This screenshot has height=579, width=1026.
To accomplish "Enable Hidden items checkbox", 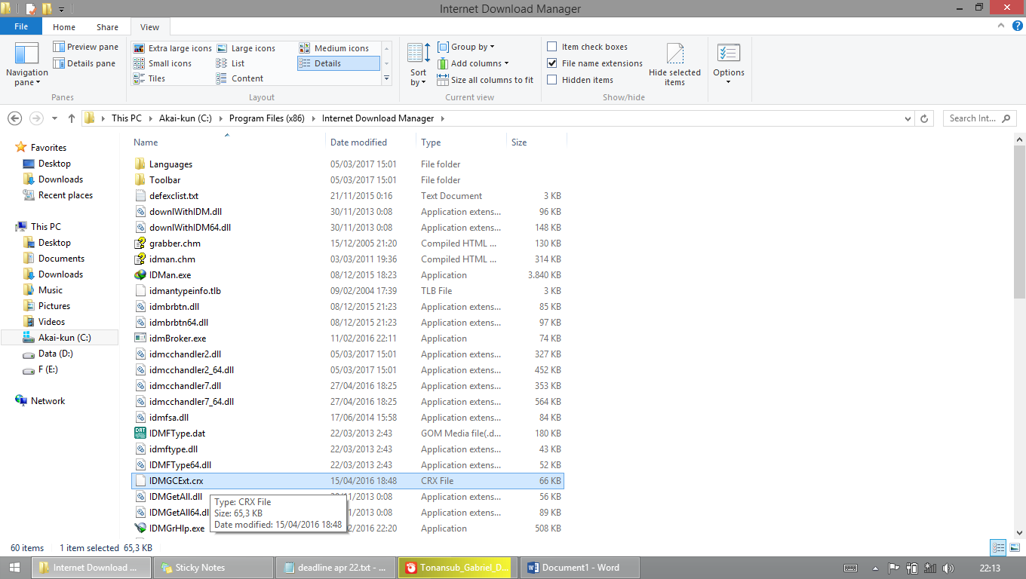I will [579, 80].
